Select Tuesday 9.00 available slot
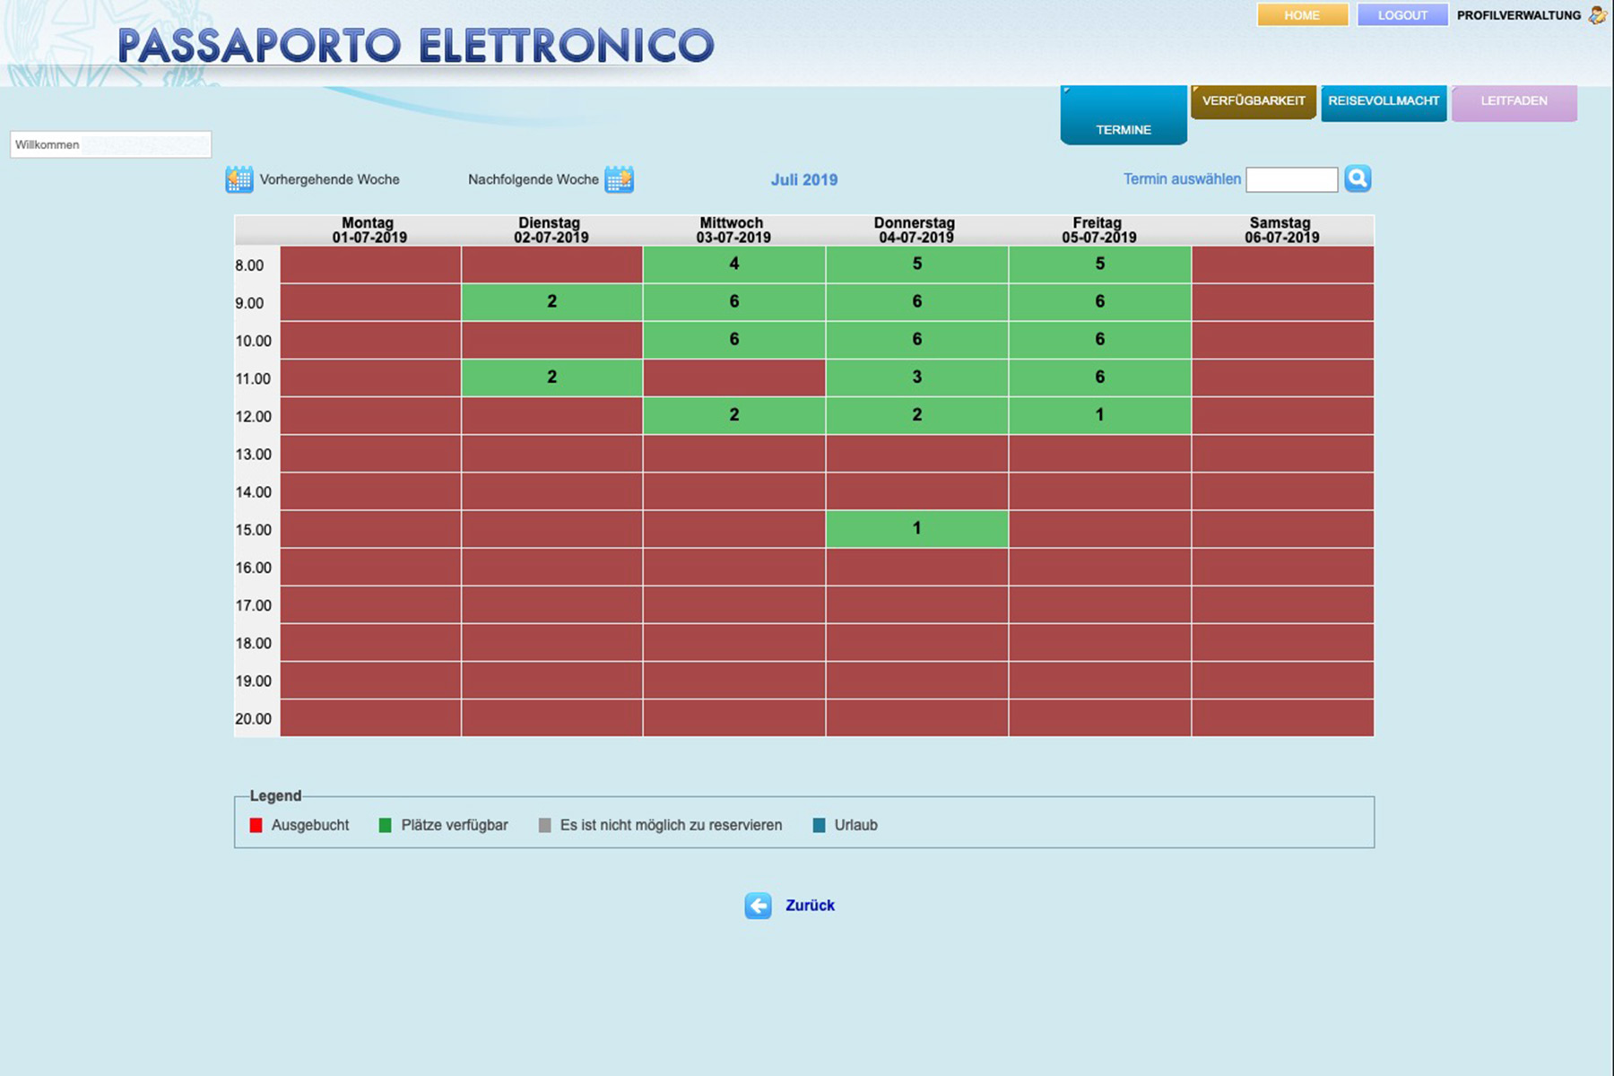The height and width of the screenshot is (1076, 1614). [x=551, y=302]
